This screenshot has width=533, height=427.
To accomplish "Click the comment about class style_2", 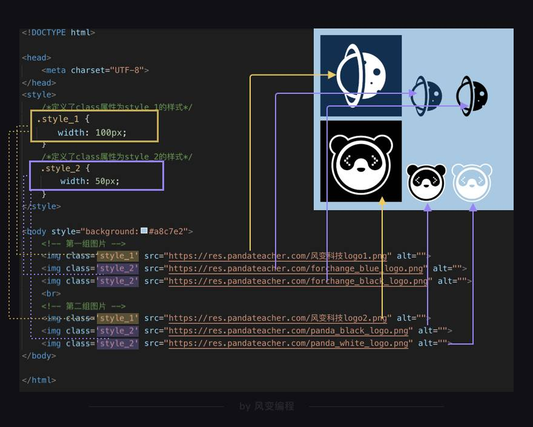I will tap(117, 157).
